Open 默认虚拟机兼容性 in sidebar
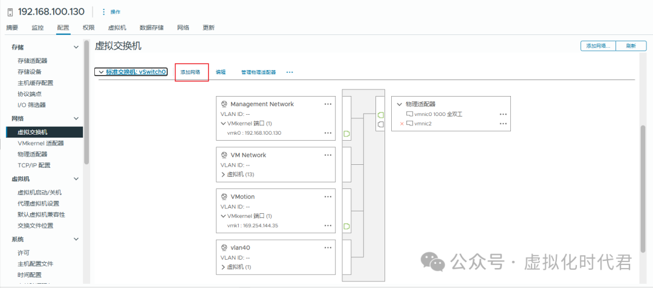The width and height of the screenshot is (653, 288). (41, 215)
